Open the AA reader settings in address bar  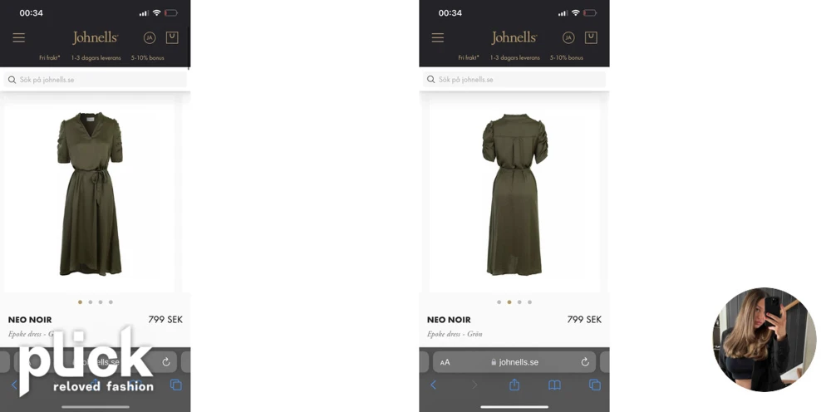pyautogui.click(x=445, y=362)
